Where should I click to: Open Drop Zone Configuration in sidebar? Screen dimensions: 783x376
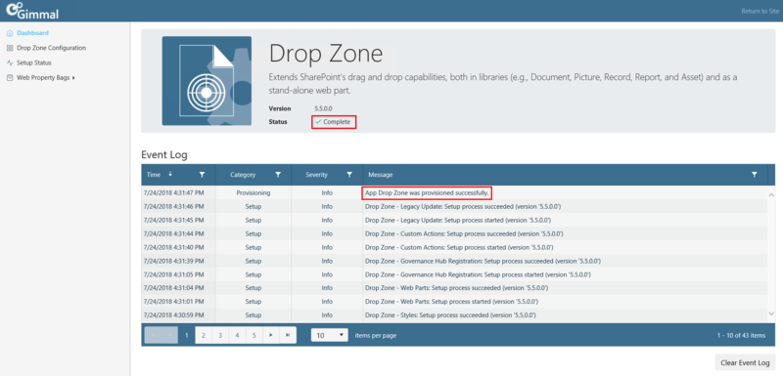point(46,48)
